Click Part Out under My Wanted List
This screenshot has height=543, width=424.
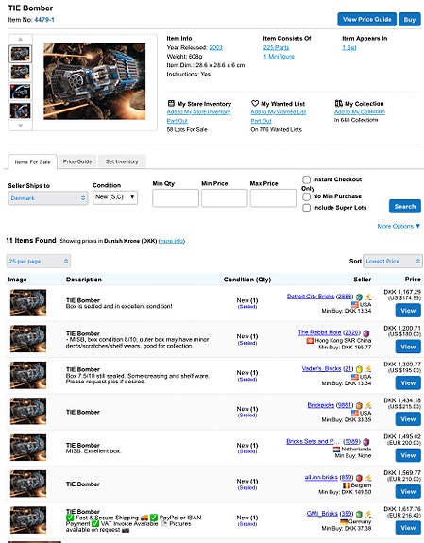(261, 121)
